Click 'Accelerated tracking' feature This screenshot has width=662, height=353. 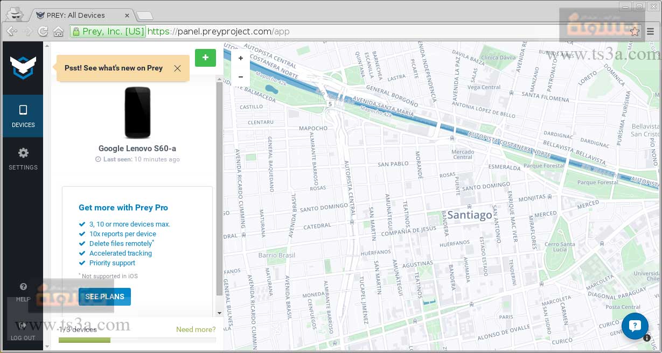pos(121,253)
